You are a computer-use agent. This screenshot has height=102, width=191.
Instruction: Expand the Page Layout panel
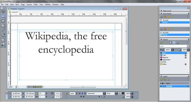[x=161, y=11]
